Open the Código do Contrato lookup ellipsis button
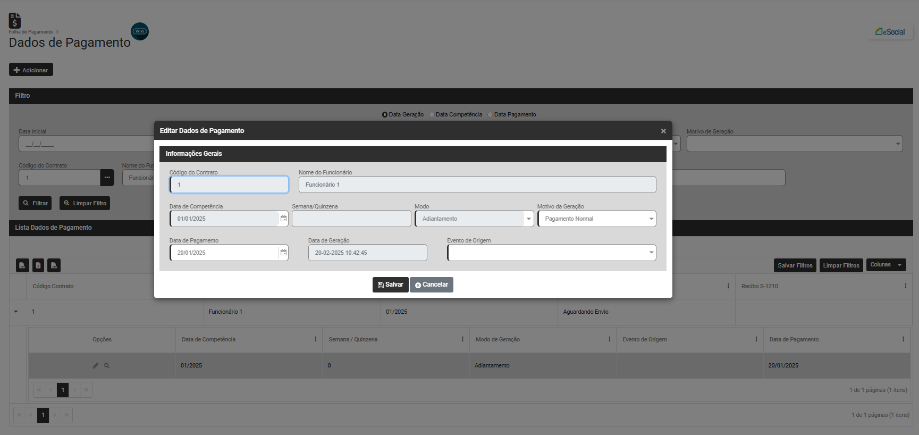This screenshot has width=919, height=435. click(x=107, y=178)
